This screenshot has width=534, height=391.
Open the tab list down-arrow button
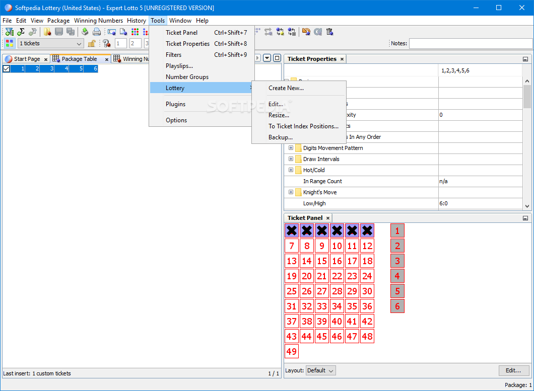[267, 58]
